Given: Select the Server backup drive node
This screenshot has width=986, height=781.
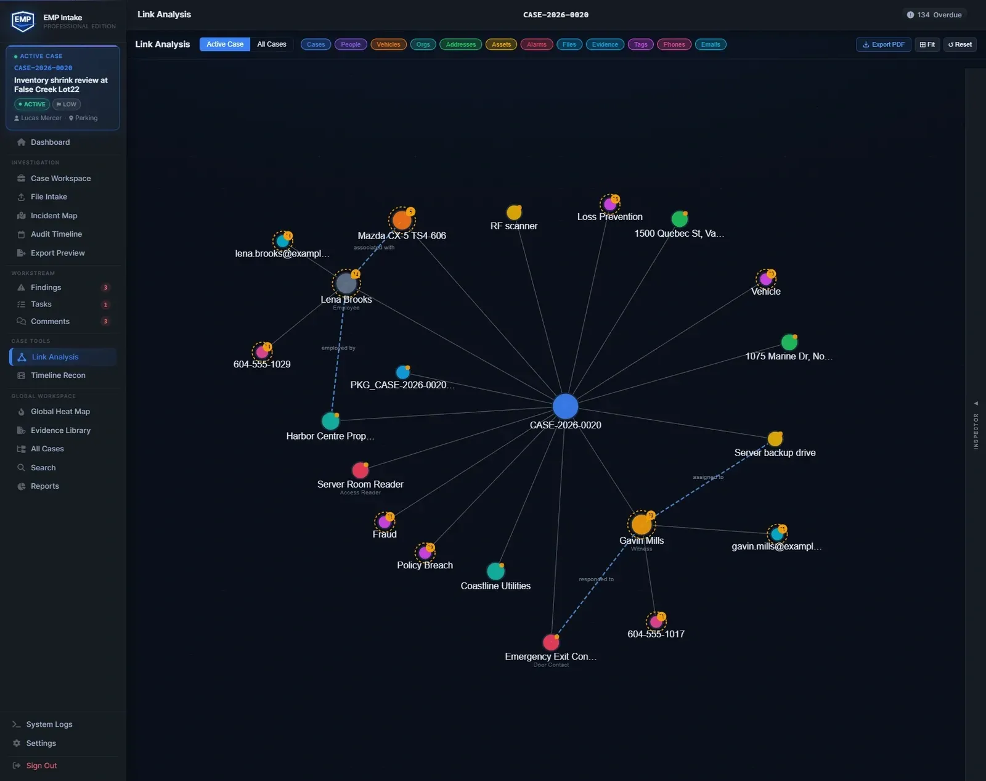Looking at the screenshot, I should 775,439.
